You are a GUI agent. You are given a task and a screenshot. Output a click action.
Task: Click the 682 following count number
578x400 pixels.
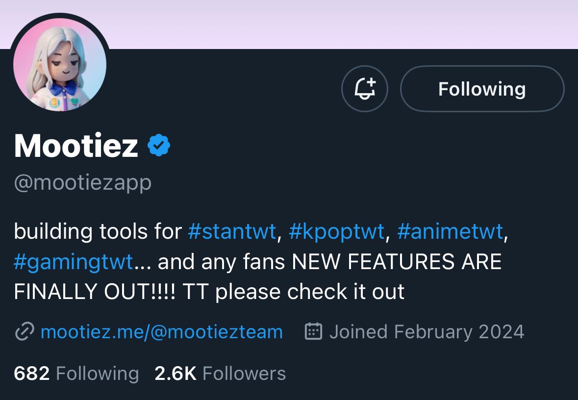click(x=32, y=374)
